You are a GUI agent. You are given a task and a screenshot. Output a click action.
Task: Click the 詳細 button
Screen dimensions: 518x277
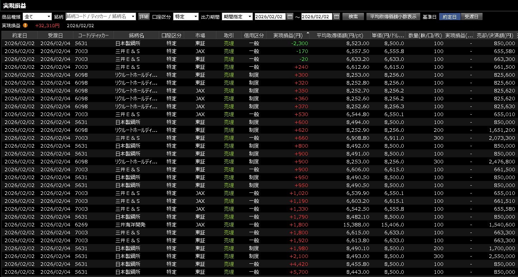tap(144, 16)
